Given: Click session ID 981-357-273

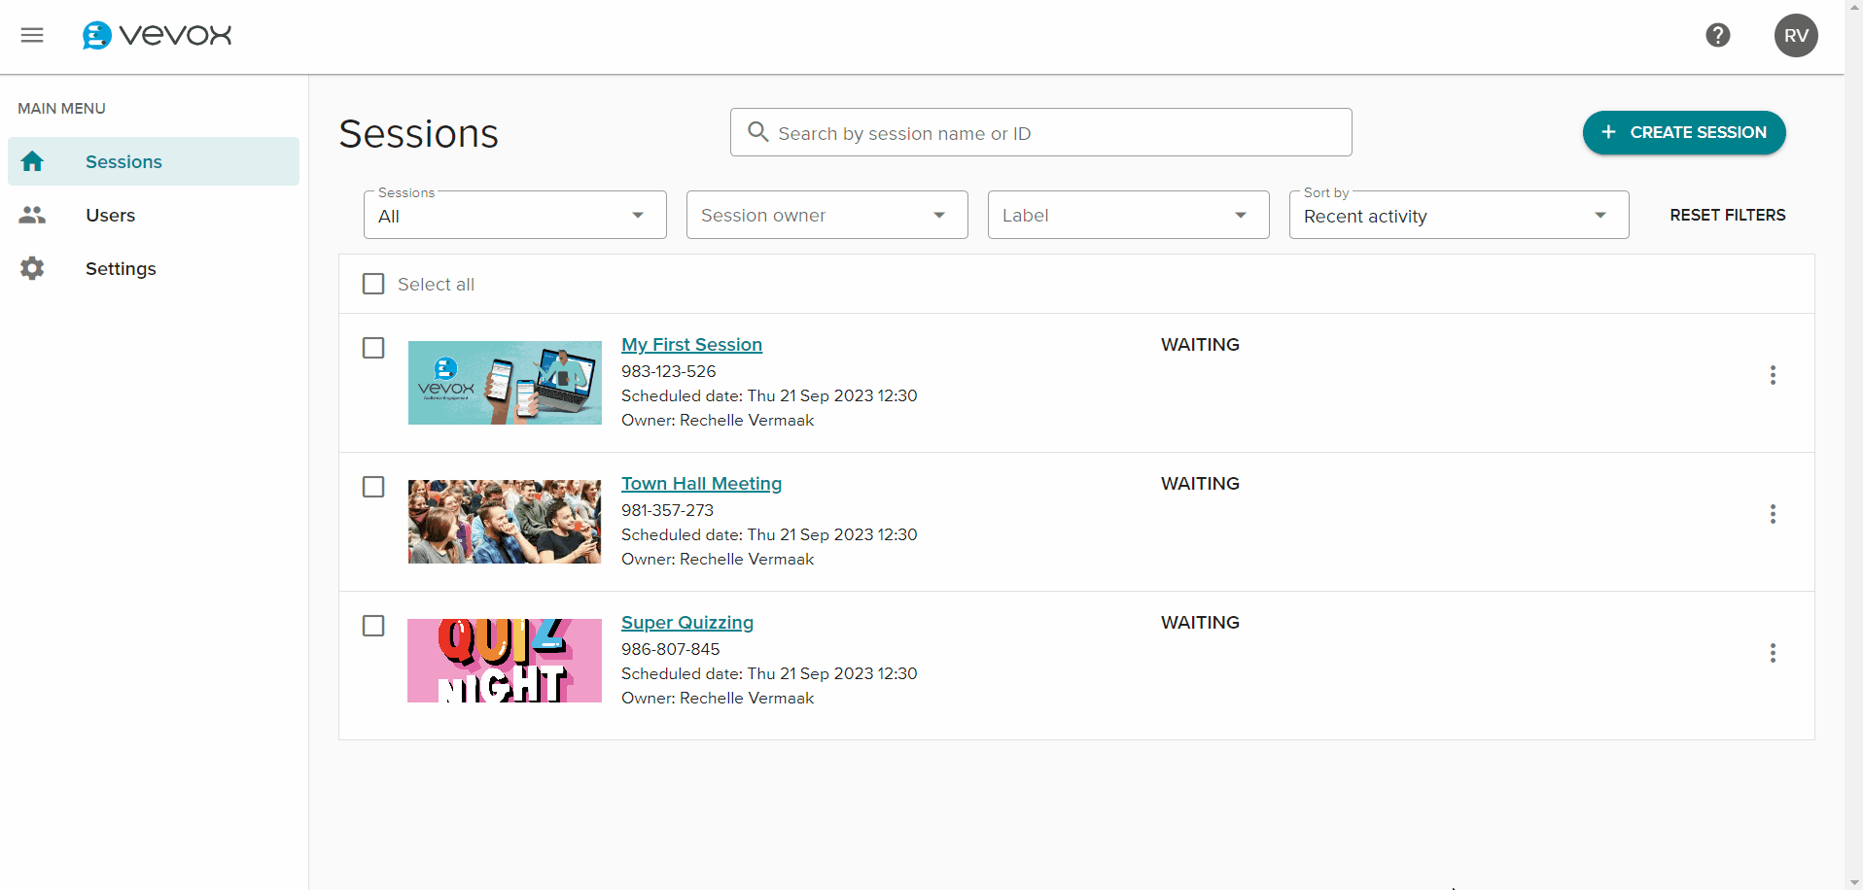Looking at the screenshot, I should pyautogui.click(x=668, y=510).
